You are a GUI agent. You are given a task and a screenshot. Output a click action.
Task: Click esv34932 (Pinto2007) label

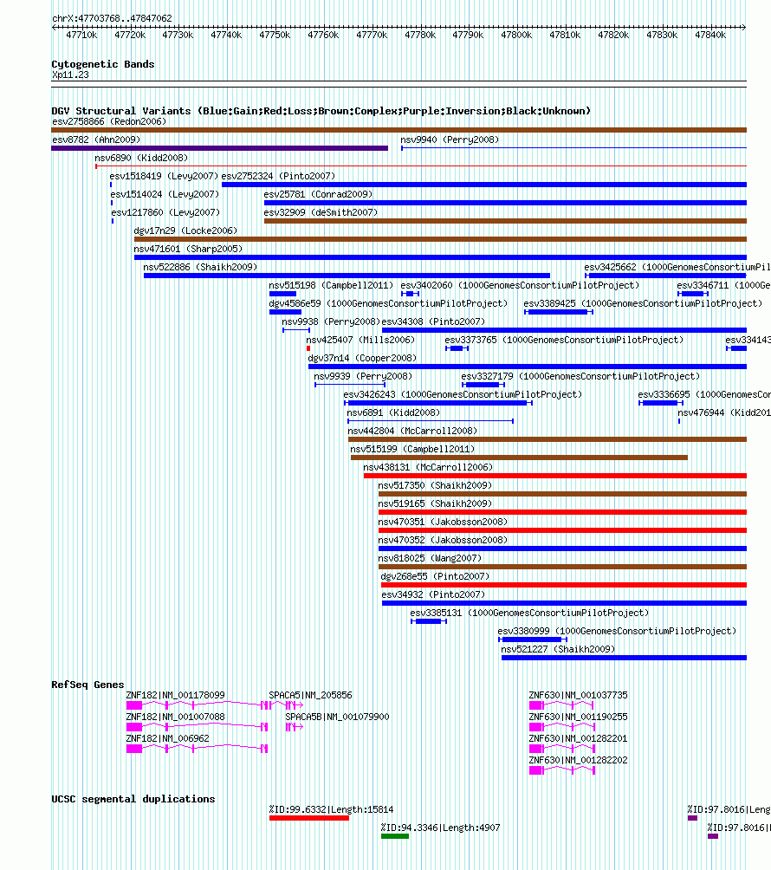point(434,594)
